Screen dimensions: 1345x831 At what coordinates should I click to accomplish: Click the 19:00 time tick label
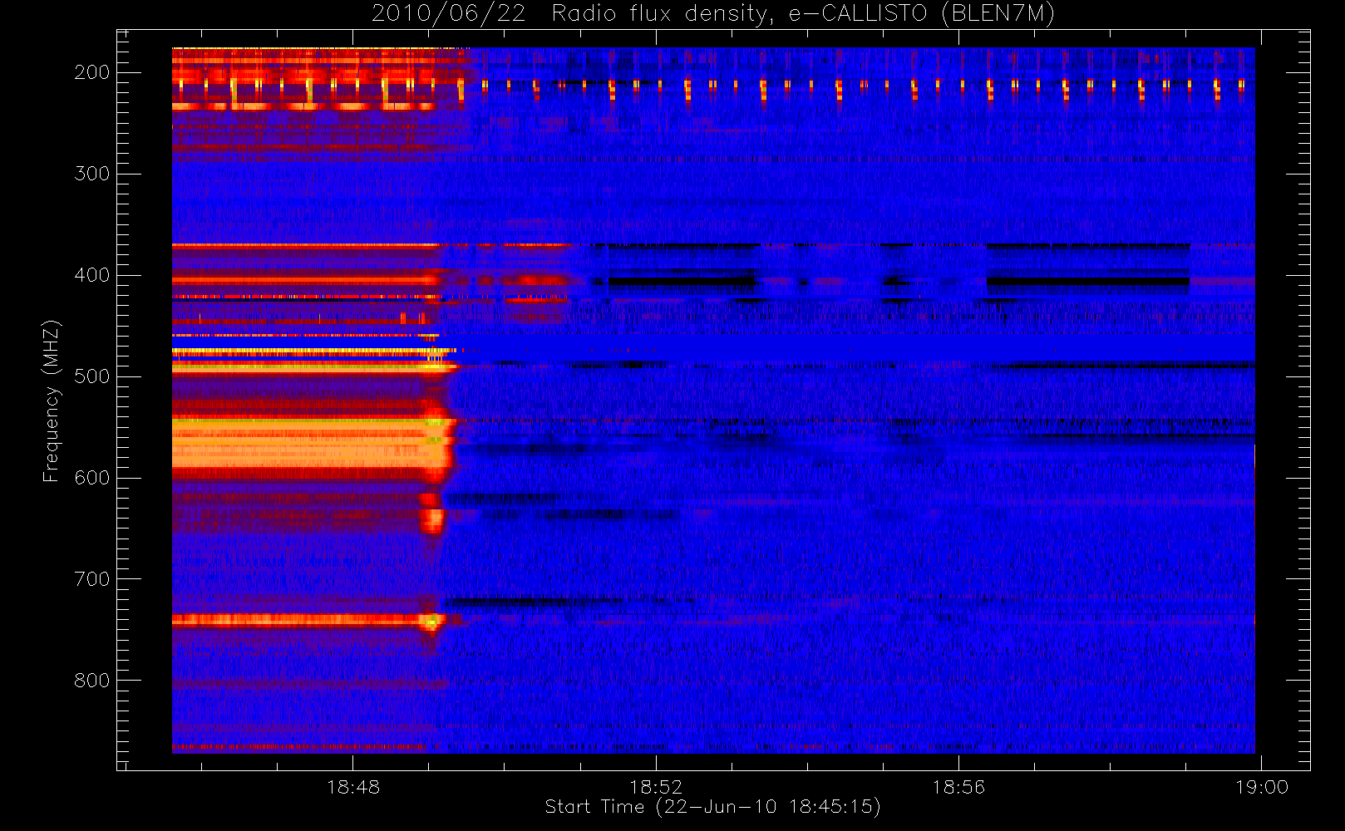[1262, 787]
